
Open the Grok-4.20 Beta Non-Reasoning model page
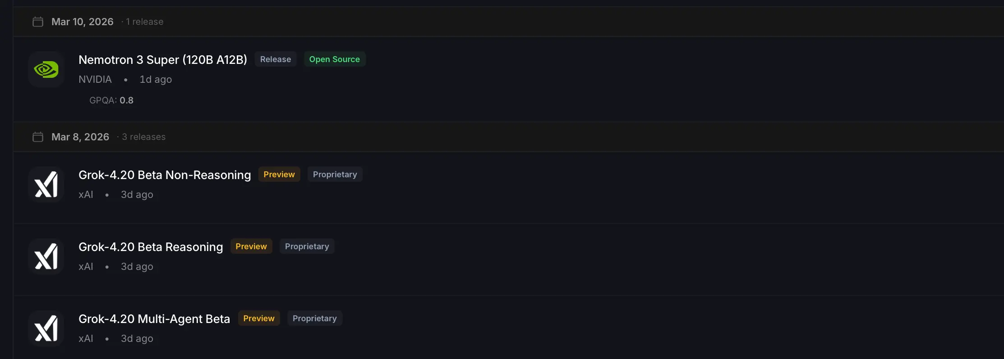click(x=164, y=175)
